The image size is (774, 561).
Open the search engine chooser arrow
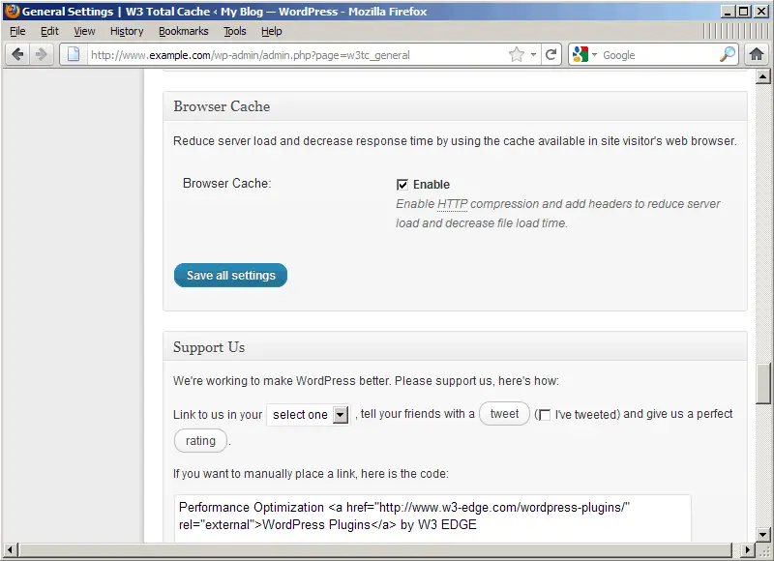595,54
